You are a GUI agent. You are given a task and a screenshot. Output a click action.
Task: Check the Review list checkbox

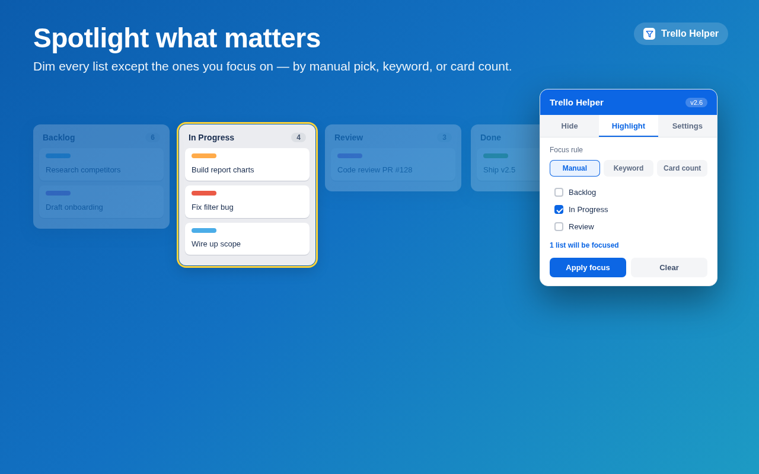[559, 227]
